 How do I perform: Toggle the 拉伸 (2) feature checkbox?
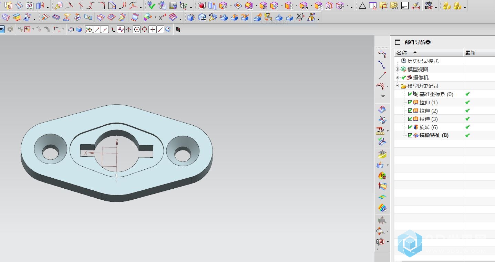(x=410, y=111)
